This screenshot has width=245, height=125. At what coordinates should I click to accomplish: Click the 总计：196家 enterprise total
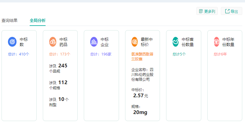point(101,54)
